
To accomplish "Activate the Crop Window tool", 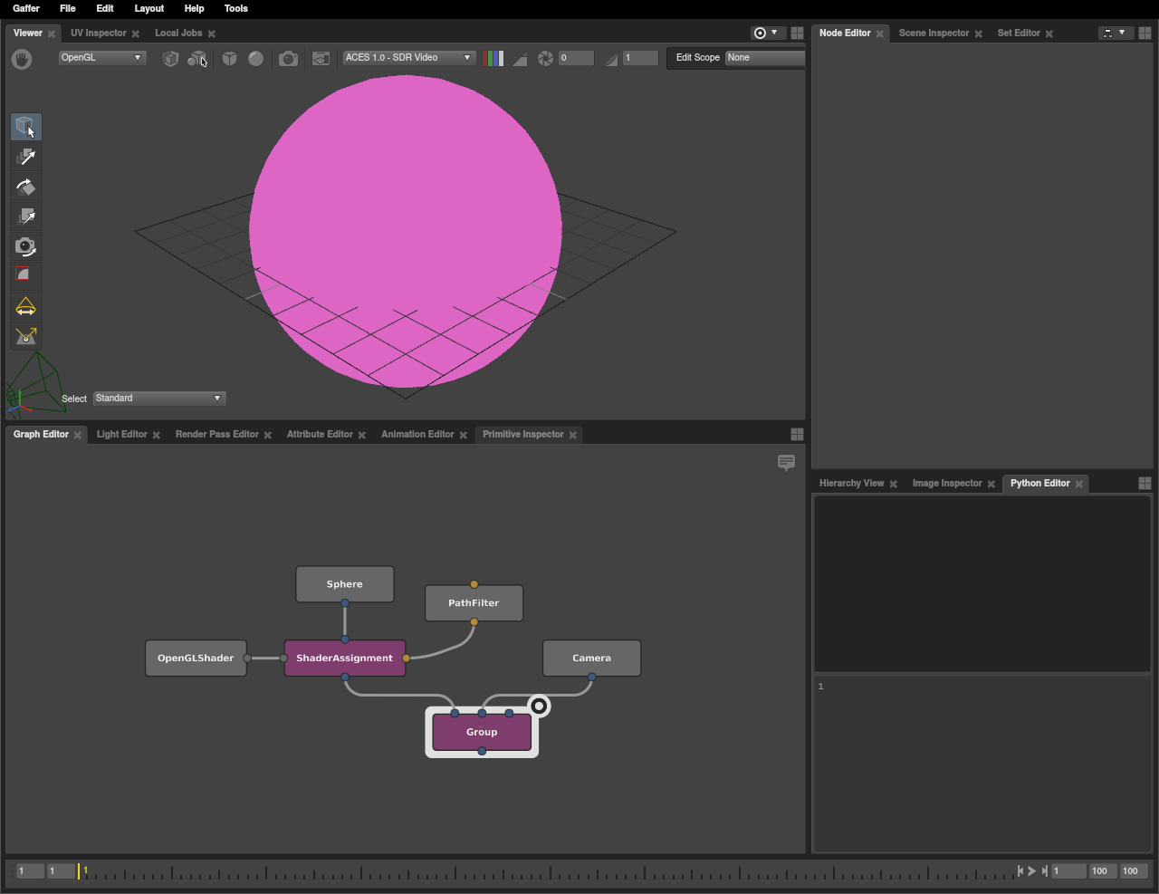I will (25, 275).
